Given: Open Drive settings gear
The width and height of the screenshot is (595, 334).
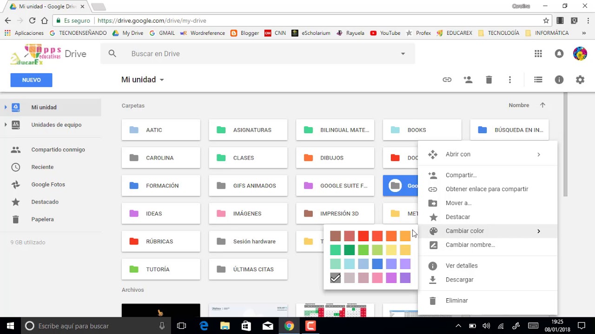Looking at the screenshot, I should 580,80.
